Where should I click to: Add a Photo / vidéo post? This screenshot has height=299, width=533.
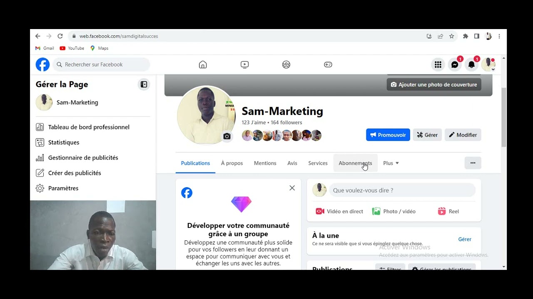(x=394, y=211)
